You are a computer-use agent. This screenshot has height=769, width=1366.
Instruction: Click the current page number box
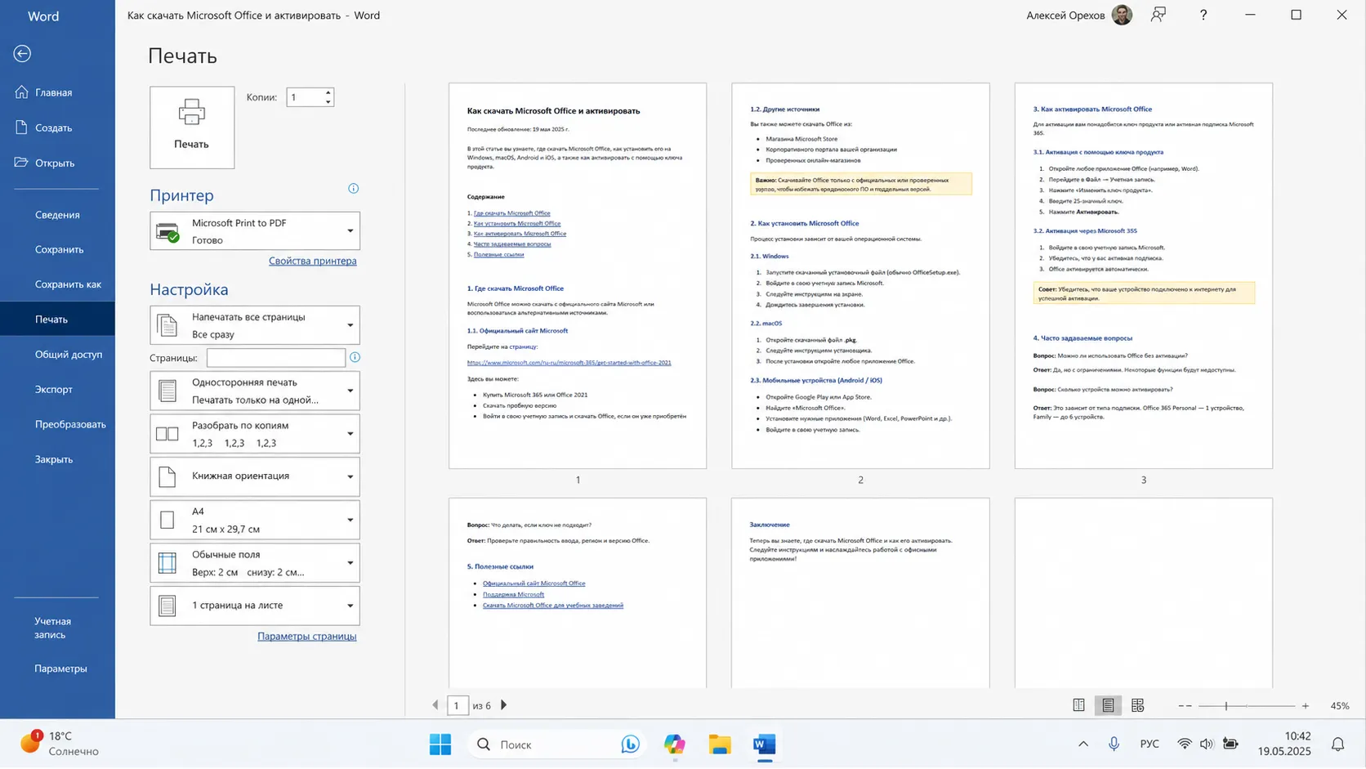458,705
